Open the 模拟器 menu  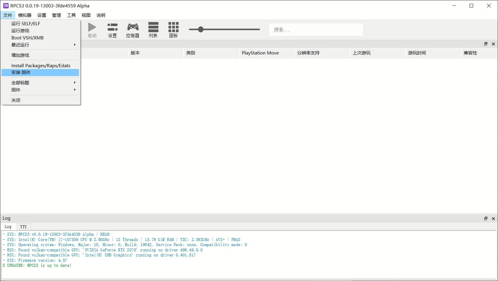tap(25, 15)
